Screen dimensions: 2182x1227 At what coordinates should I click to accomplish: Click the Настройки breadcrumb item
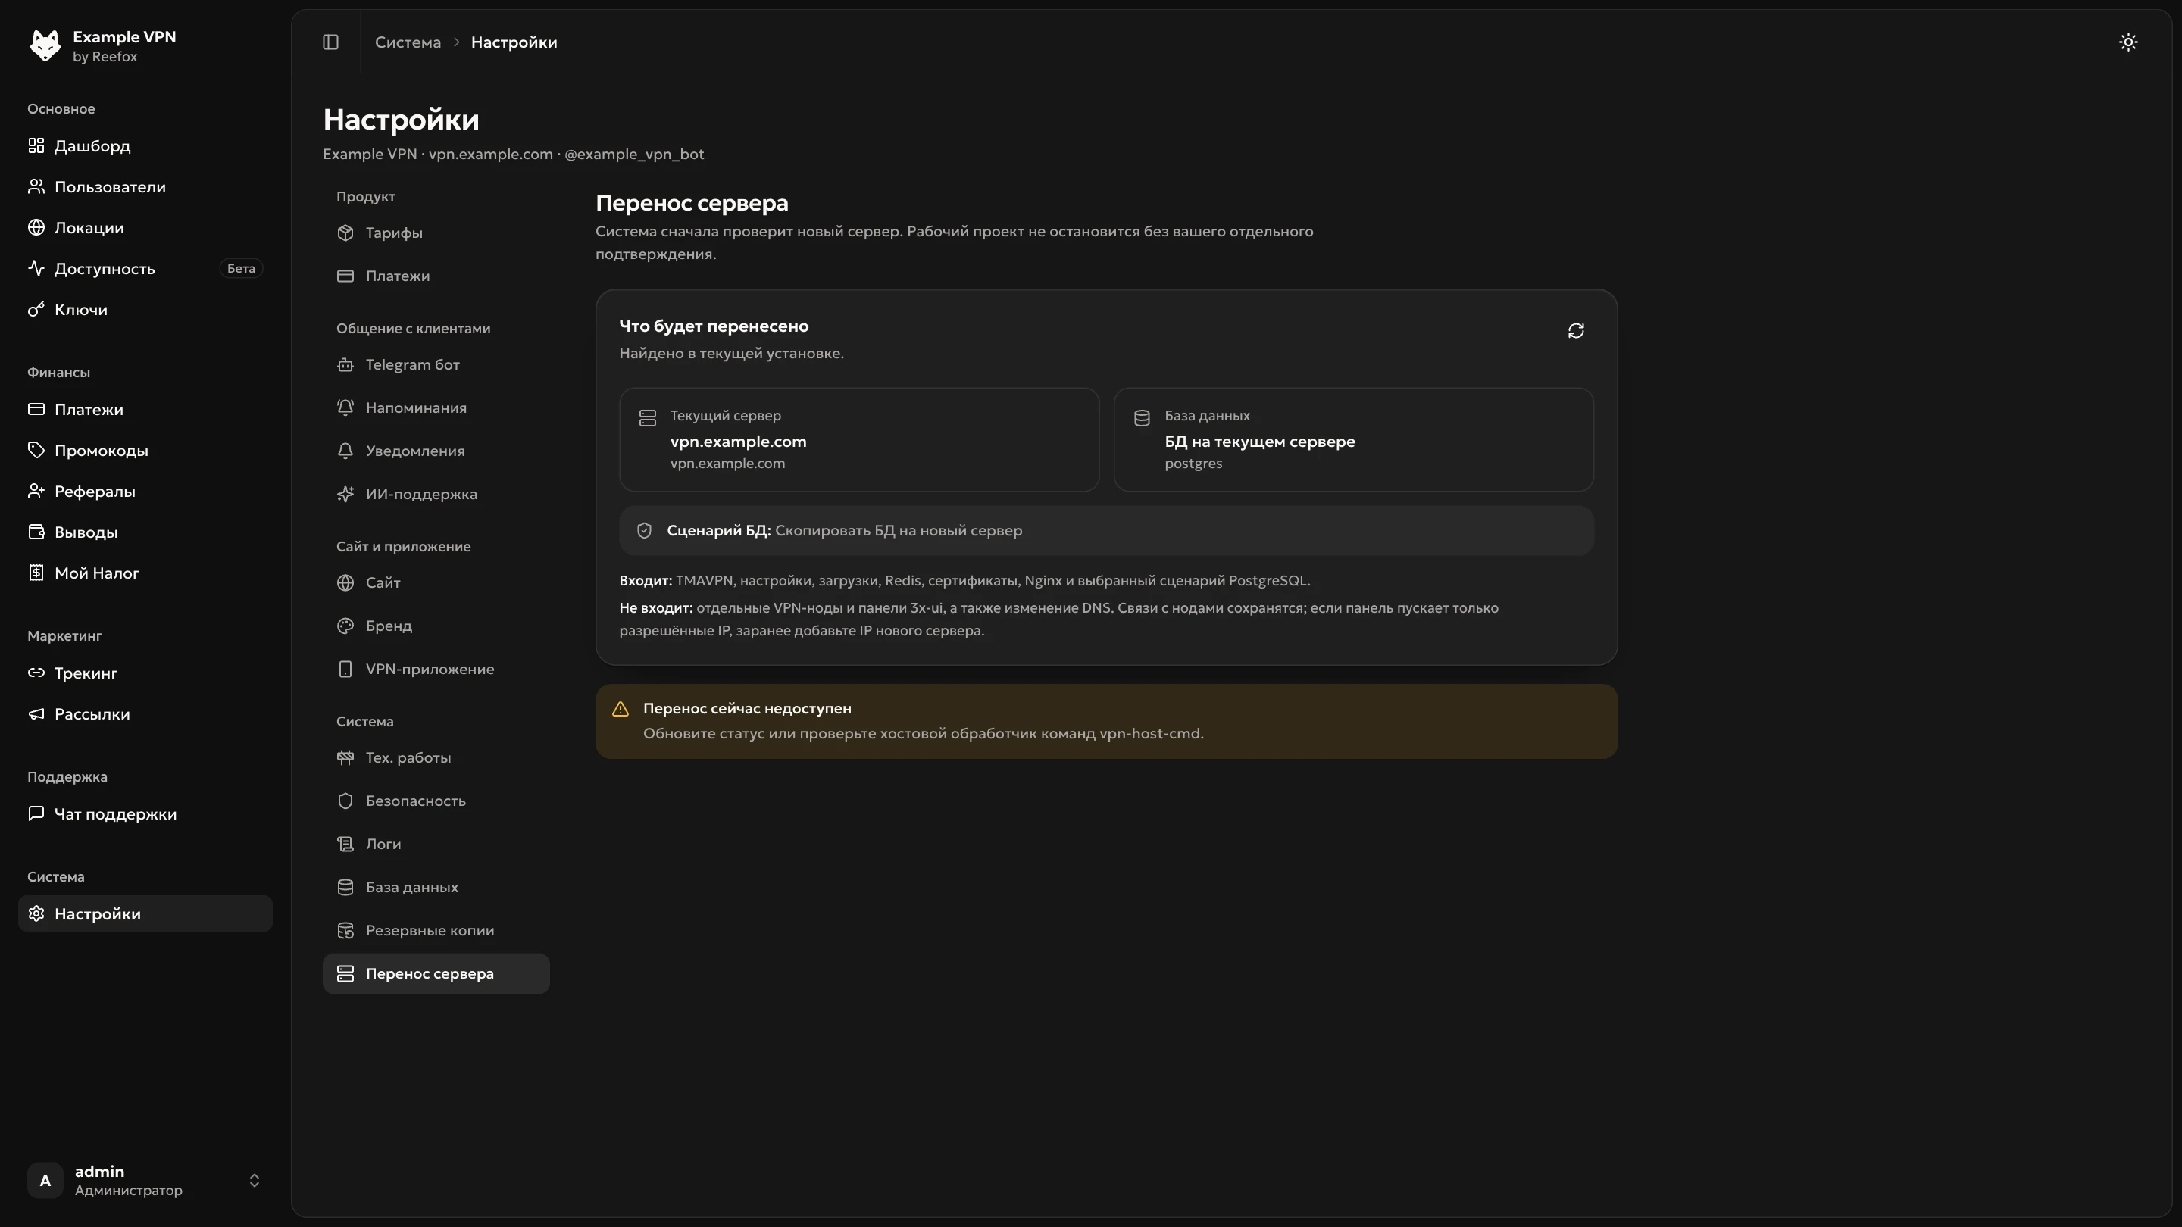pos(514,42)
